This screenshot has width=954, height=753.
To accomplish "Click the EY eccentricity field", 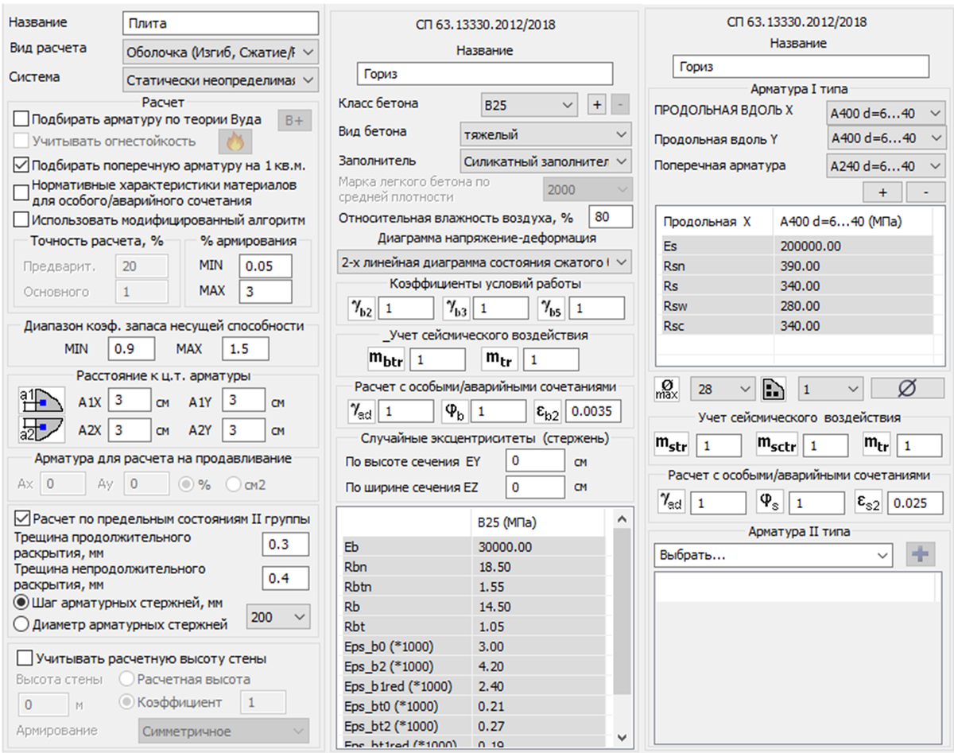I will 537,461.
